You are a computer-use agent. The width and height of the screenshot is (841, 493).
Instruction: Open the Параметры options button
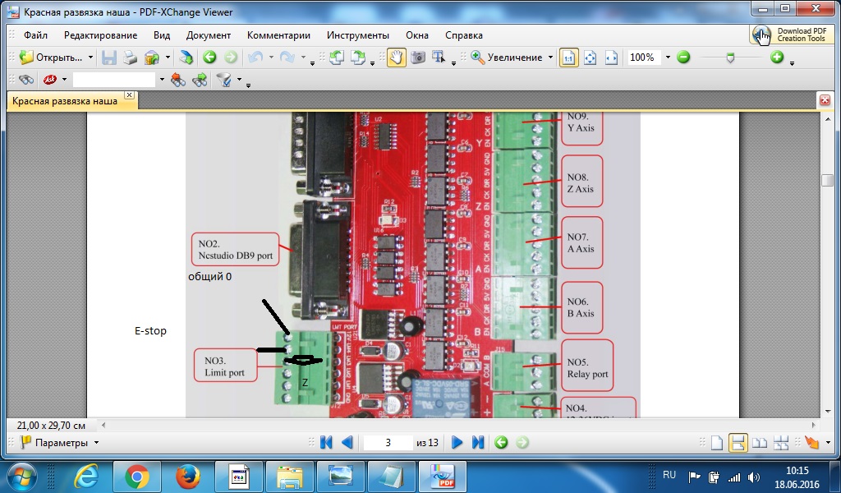(59, 443)
